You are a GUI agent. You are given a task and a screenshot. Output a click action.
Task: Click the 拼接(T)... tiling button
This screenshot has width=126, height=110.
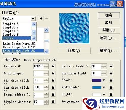pyautogui.click(x=109, y=51)
